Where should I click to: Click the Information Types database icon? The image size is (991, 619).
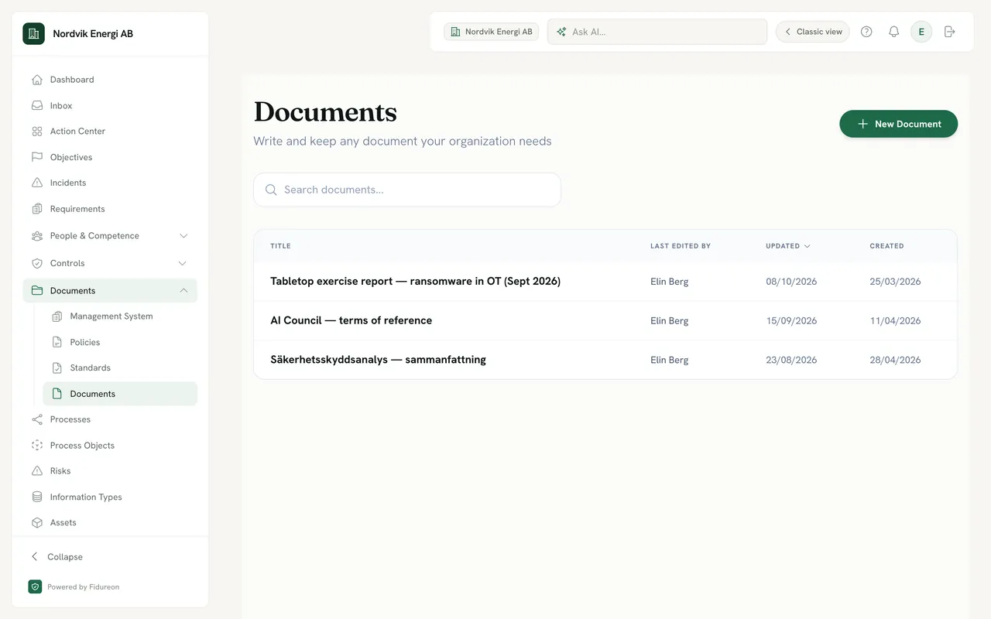pyautogui.click(x=37, y=497)
